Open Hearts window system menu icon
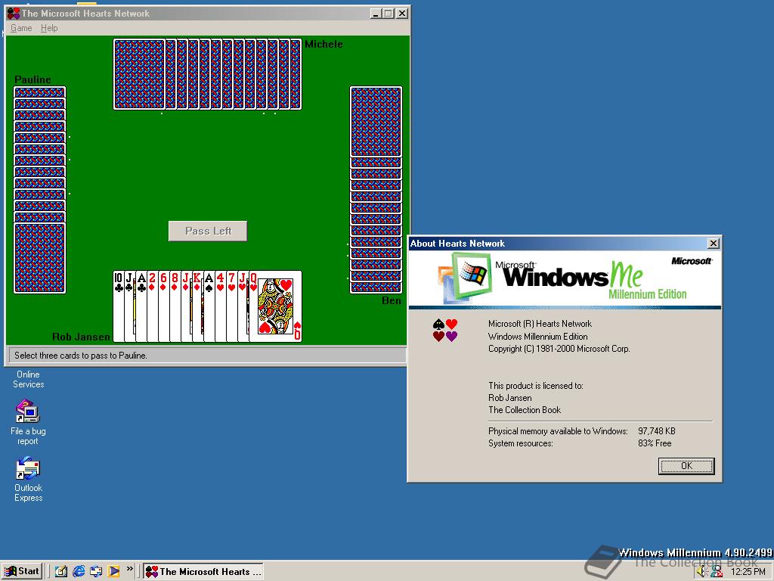Image resolution: width=774 pixels, height=581 pixels. click(x=14, y=14)
